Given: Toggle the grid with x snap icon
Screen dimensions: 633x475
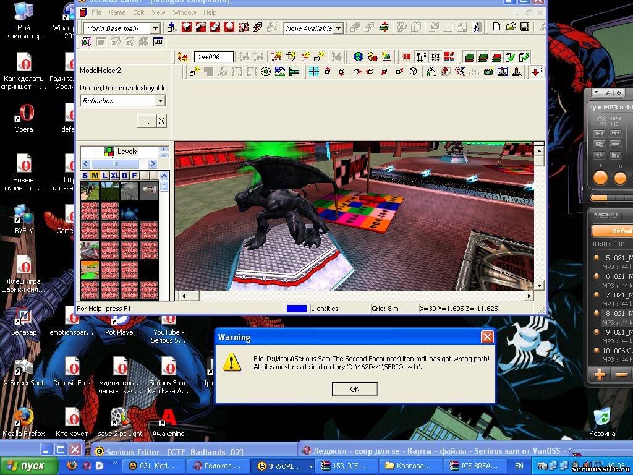Looking at the screenshot, I should tap(421, 57).
